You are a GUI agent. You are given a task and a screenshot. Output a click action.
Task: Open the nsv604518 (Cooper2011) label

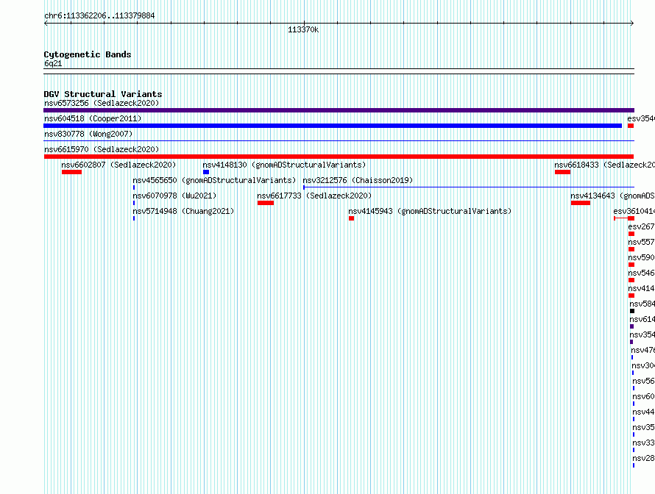pyautogui.click(x=93, y=118)
